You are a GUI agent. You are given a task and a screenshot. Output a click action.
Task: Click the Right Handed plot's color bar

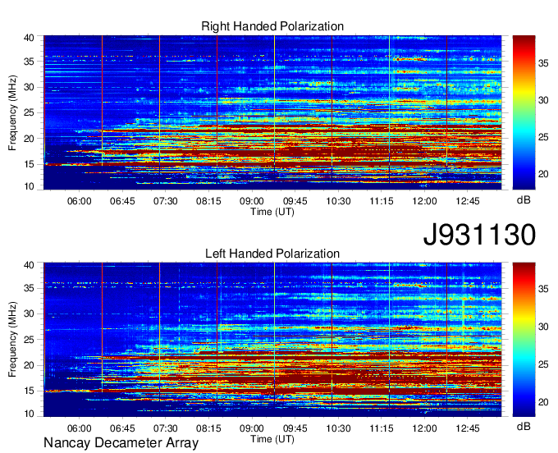tap(524, 112)
